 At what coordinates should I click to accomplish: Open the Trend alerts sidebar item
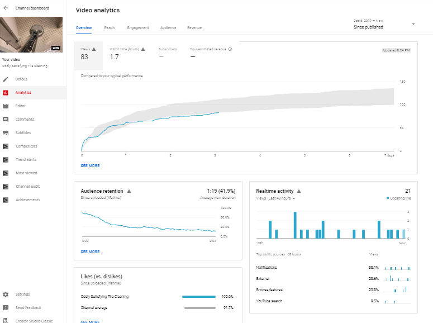[26, 160]
